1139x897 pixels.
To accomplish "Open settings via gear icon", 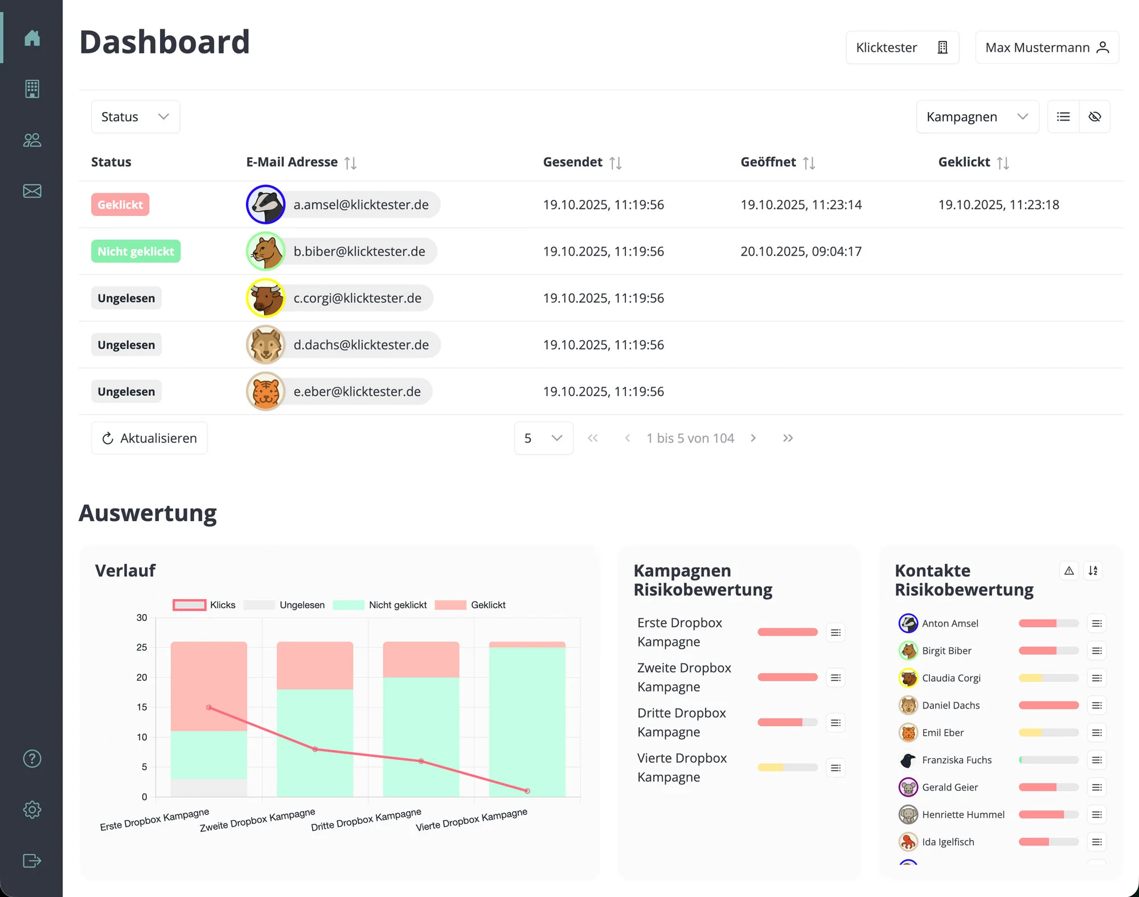I will click(32, 809).
